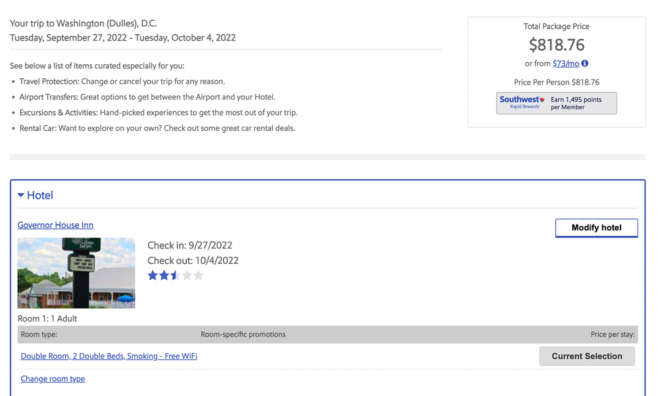Click the Change room type link
The image size is (661, 396).
[53, 379]
